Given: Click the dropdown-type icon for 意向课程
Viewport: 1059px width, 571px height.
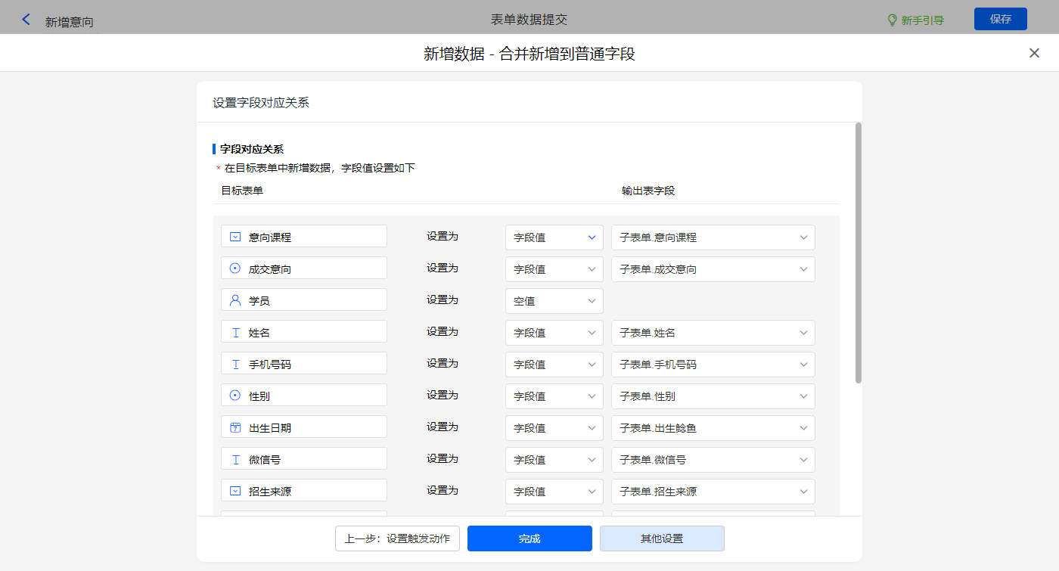Looking at the screenshot, I should [x=235, y=237].
